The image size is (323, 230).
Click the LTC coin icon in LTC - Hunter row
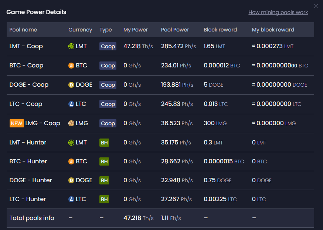tap(71, 199)
